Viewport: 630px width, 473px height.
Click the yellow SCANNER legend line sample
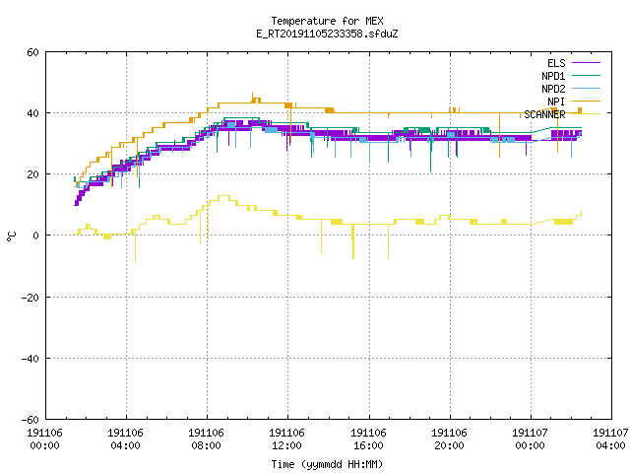point(587,114)
